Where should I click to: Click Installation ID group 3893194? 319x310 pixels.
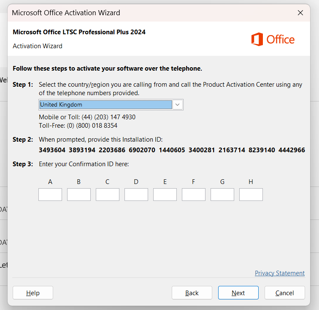(x=82, y=150)
